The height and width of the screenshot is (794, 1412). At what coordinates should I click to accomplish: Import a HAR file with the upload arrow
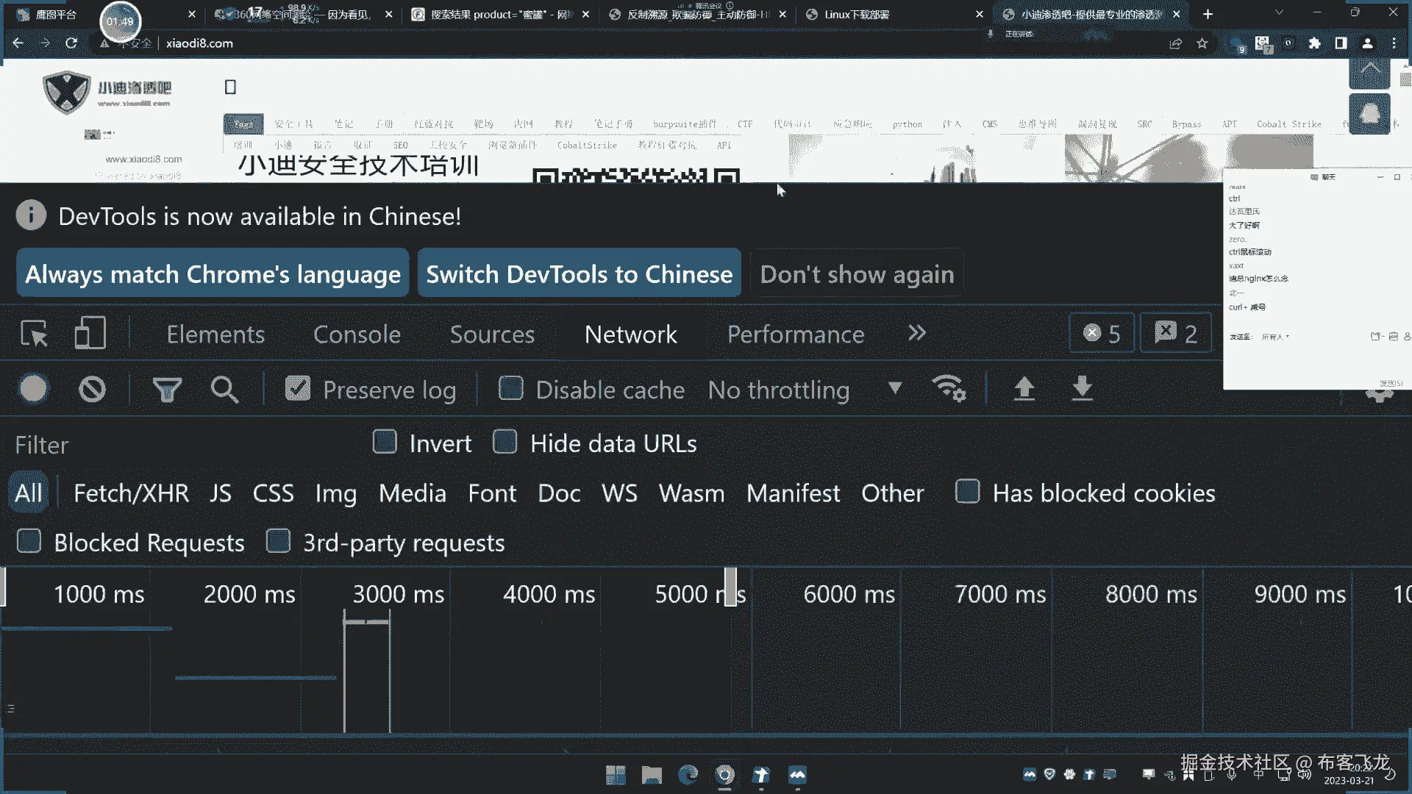(x=1024, y=388)
